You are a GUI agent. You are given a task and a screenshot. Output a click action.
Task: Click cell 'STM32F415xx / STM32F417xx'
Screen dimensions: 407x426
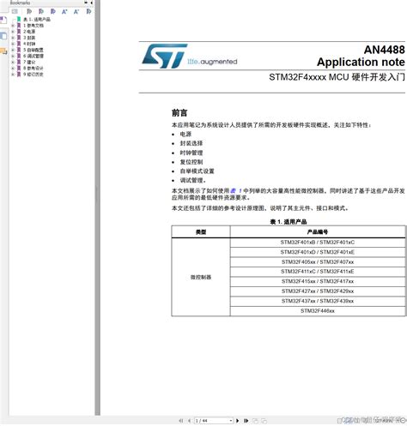point(318,281)
